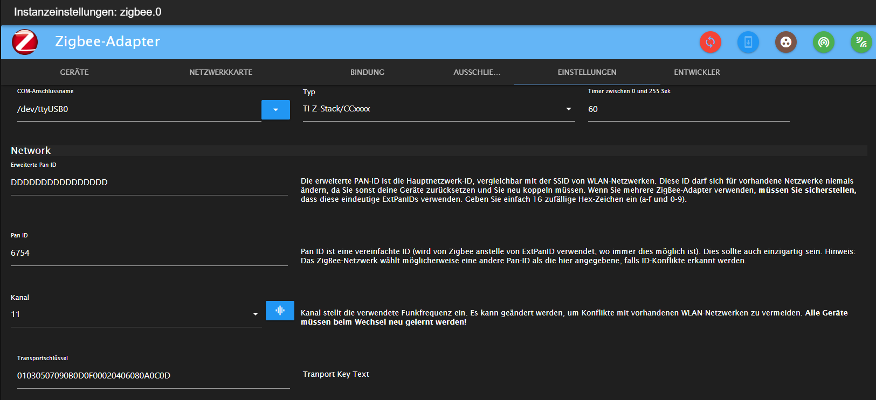
Task: Open the ENTWICKLER tab
Action: 697,72
